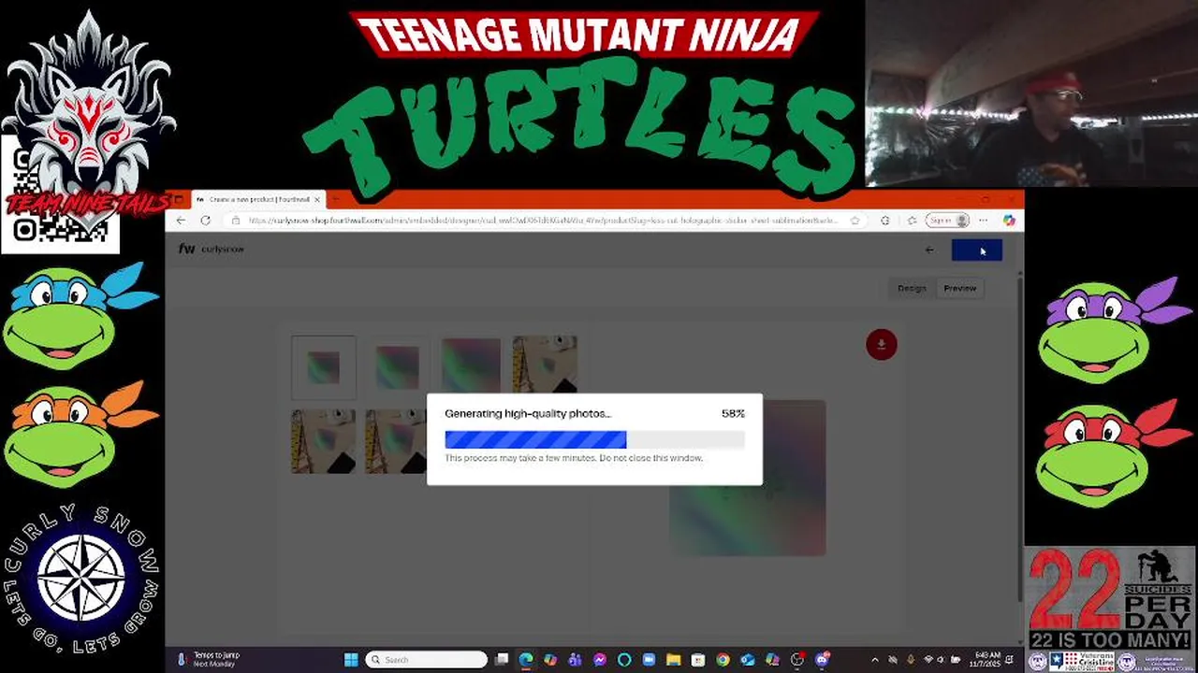Go back using the browser back arrow

[x=181, y=221]
